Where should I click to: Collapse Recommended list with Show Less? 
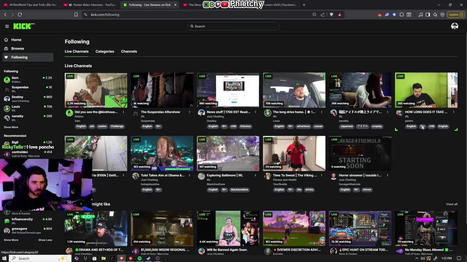pyautogui.click(x=45, y=240)
